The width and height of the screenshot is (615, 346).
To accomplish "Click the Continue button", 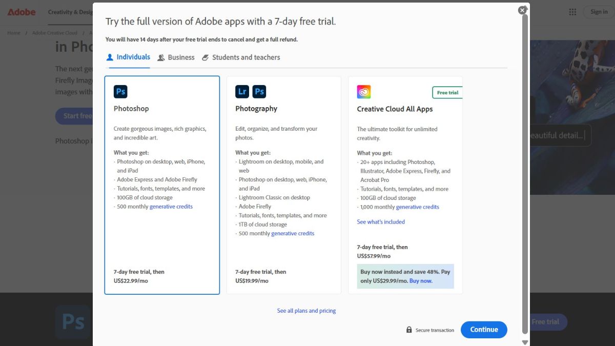I will 484,330.
